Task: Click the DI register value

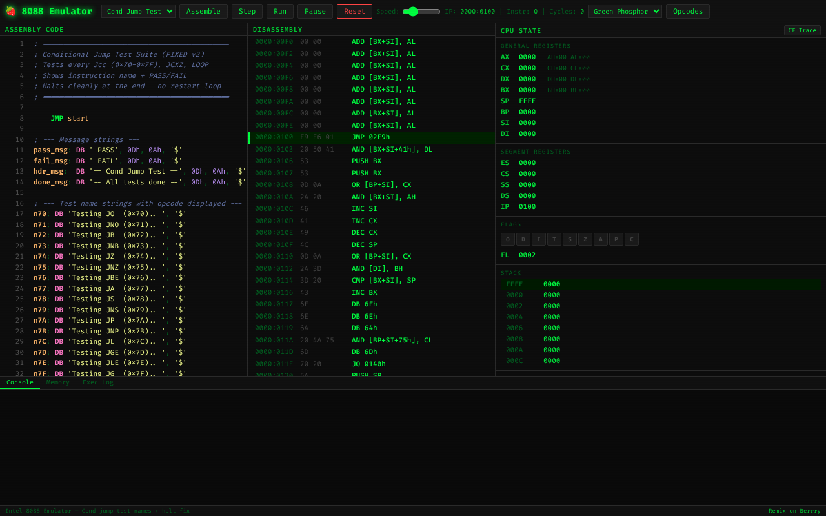Action: pos(527,134)
